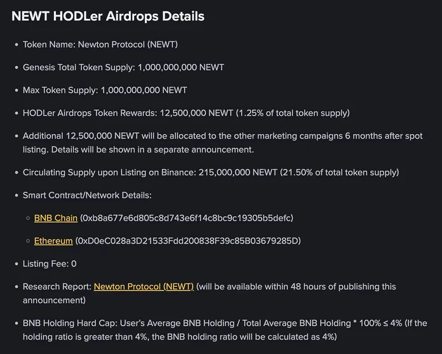Click the Circulating Supply upon Listing line

point(211,172)
